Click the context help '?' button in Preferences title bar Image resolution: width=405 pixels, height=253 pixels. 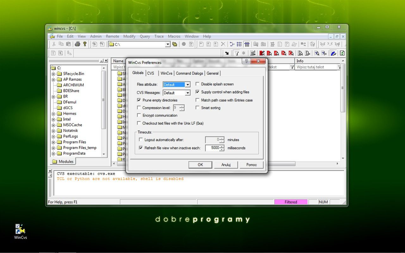point(246,61)
